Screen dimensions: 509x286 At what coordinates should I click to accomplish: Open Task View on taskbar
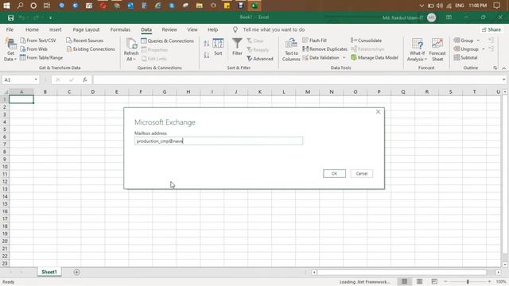point(47,6)
